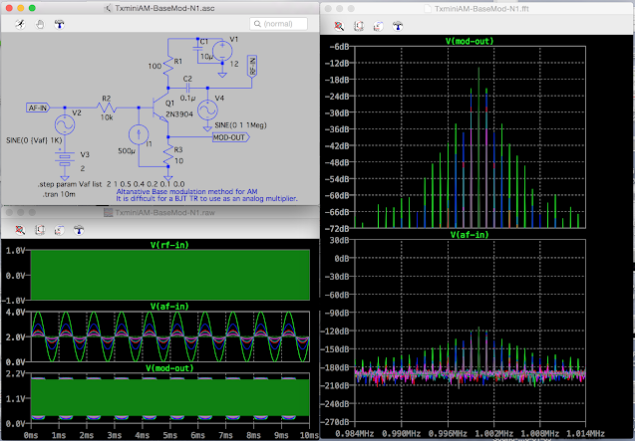Screen dimensions: 635x441
Task: Click SINE(0 1 1Meg) value text
Action: [x=240, y=125]
